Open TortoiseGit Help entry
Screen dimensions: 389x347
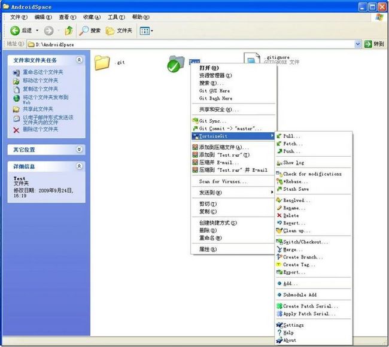click(314, 333)
